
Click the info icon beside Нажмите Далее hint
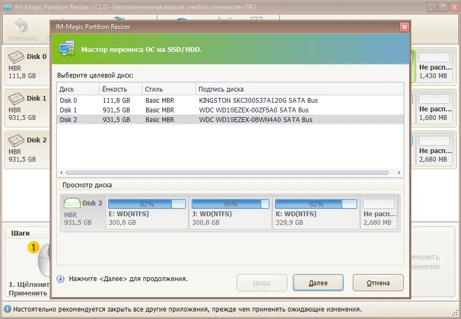point(61,279)
